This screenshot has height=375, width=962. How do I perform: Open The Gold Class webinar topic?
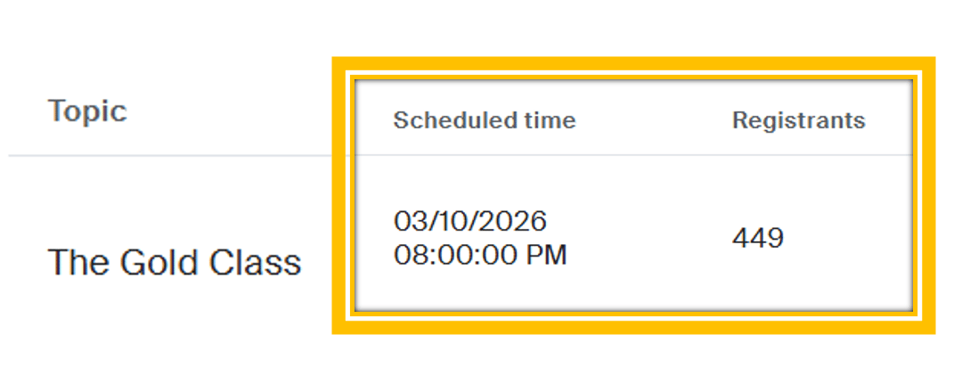(175, 262)
